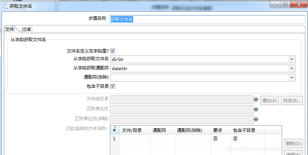Sort by the # column header
Screen dimensions: 308x155
click(115, 130)
